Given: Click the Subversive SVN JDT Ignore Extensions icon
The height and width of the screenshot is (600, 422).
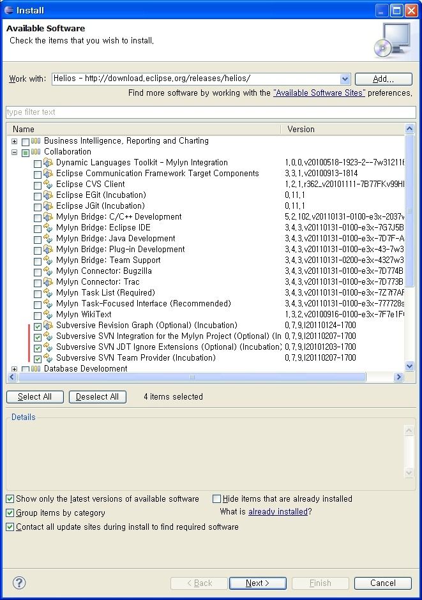Looking at the screenshot, I should [48, 347].
